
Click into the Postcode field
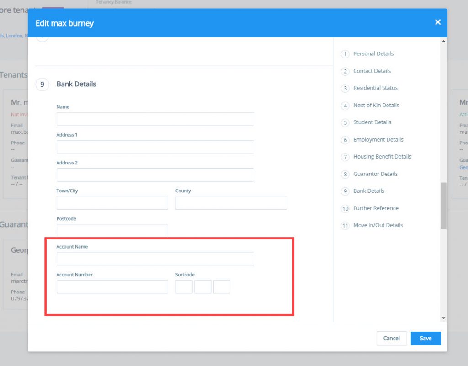112,231
